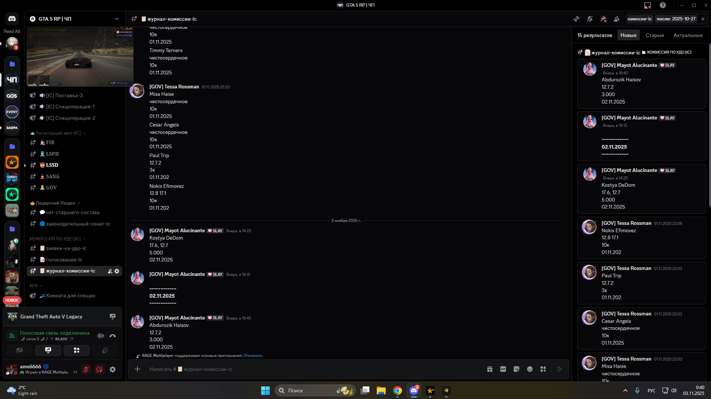Open user settings gear icon
This screenshot has height=399, width=711.
113,369
